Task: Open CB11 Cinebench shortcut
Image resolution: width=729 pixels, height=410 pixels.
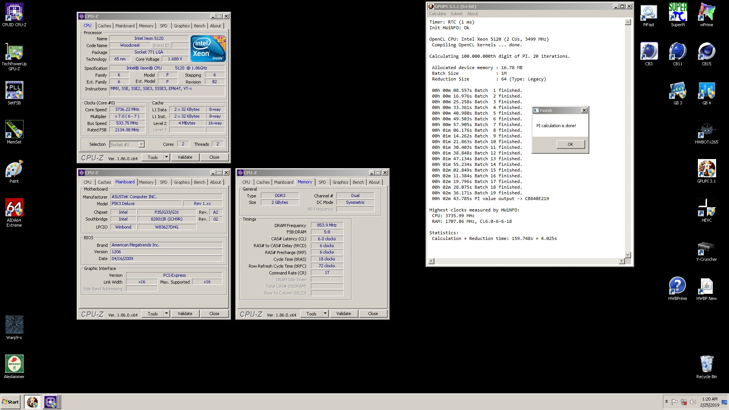Action: coord(678,54)
